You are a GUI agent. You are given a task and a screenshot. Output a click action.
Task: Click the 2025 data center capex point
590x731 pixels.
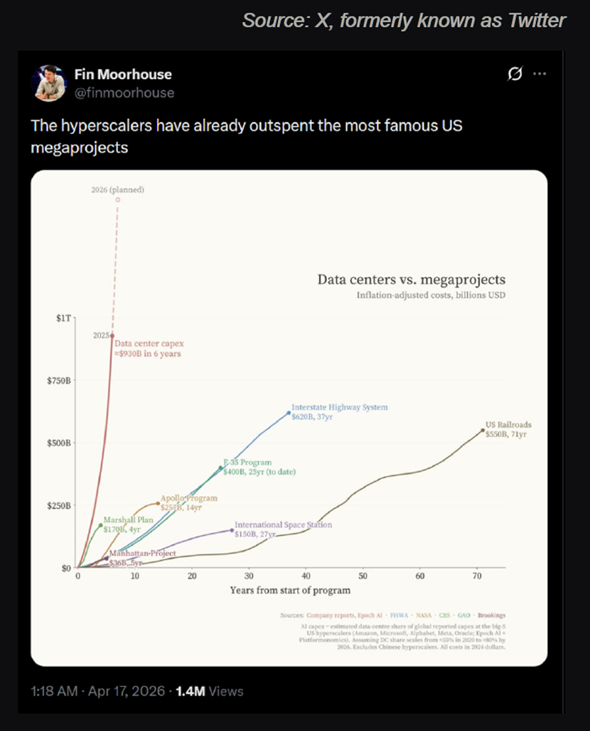point(112,335)
